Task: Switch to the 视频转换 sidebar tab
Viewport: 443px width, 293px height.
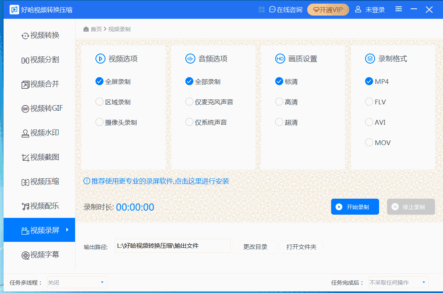Action: [40, 36]
